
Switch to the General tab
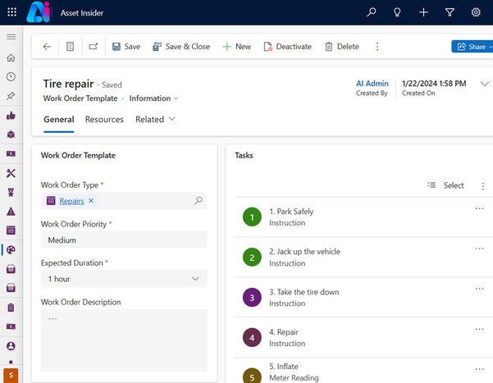[59, 120]
